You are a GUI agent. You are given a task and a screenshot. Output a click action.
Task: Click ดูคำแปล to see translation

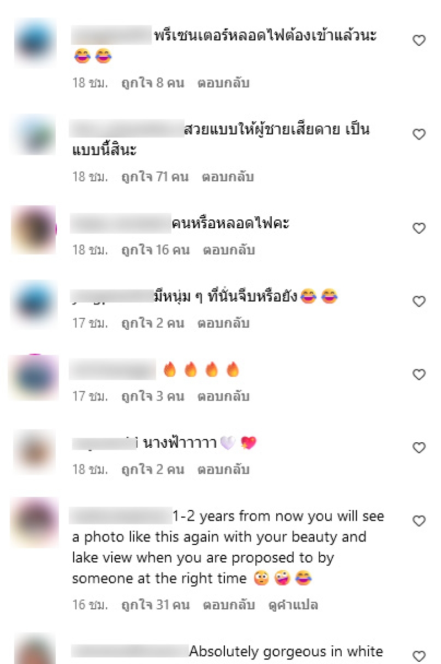293,605
